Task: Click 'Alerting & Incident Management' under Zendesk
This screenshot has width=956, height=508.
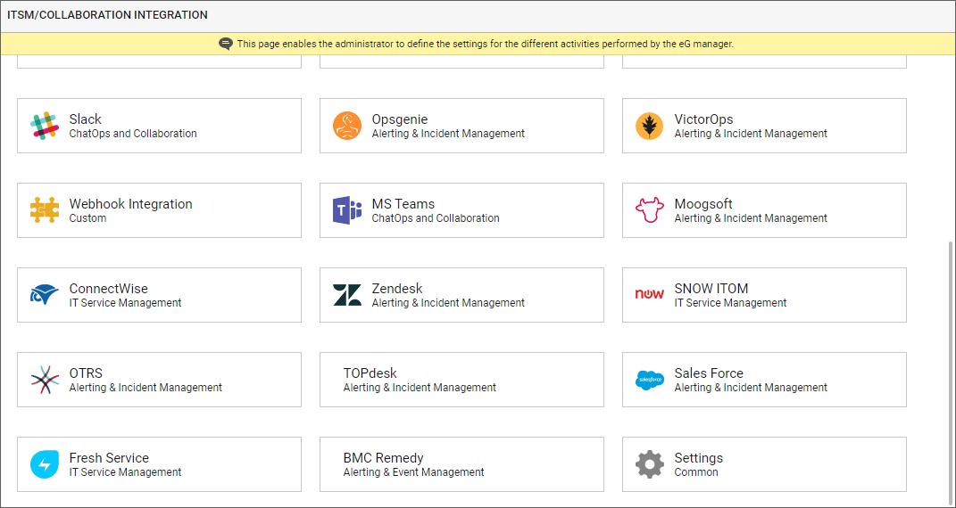Action: click(x=448, y=302)
